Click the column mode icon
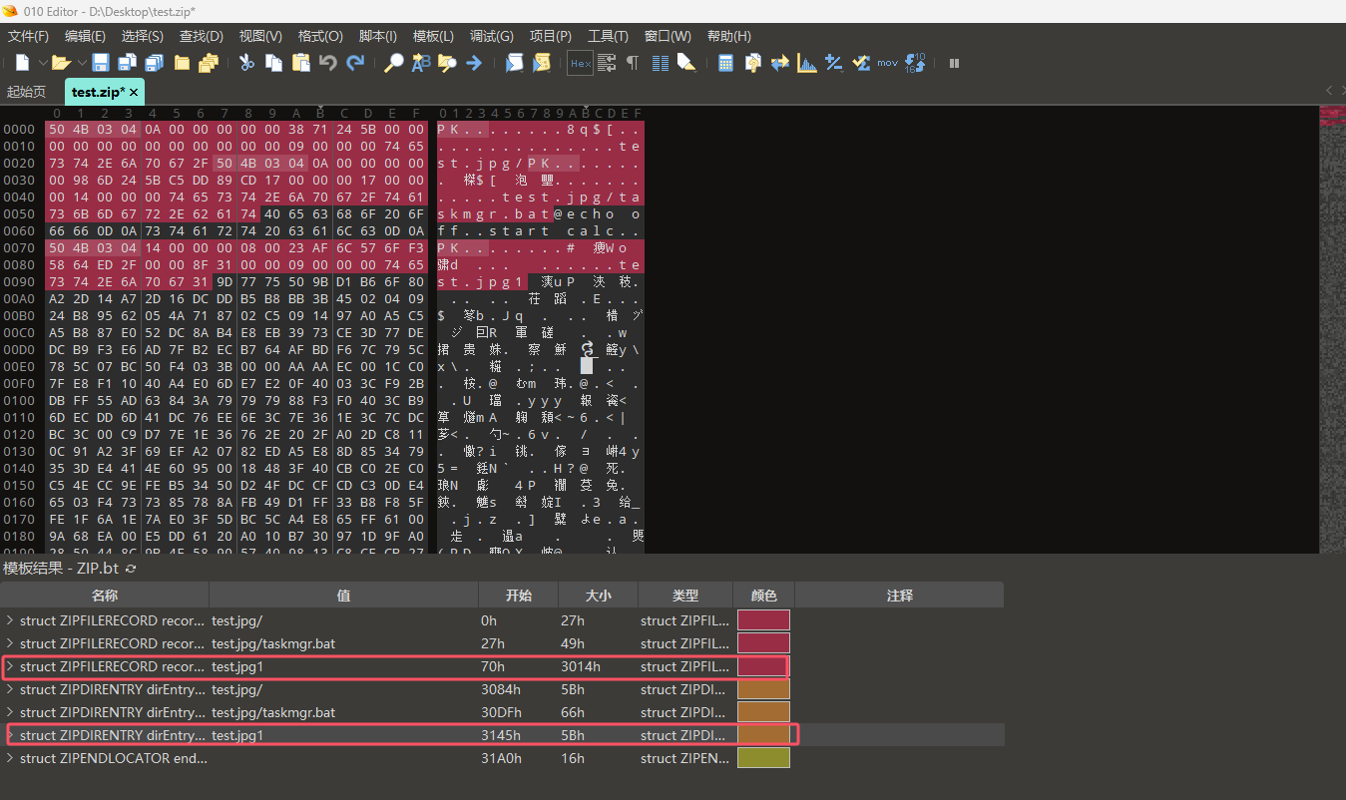 pyautogui.click(x=660, y=63)
